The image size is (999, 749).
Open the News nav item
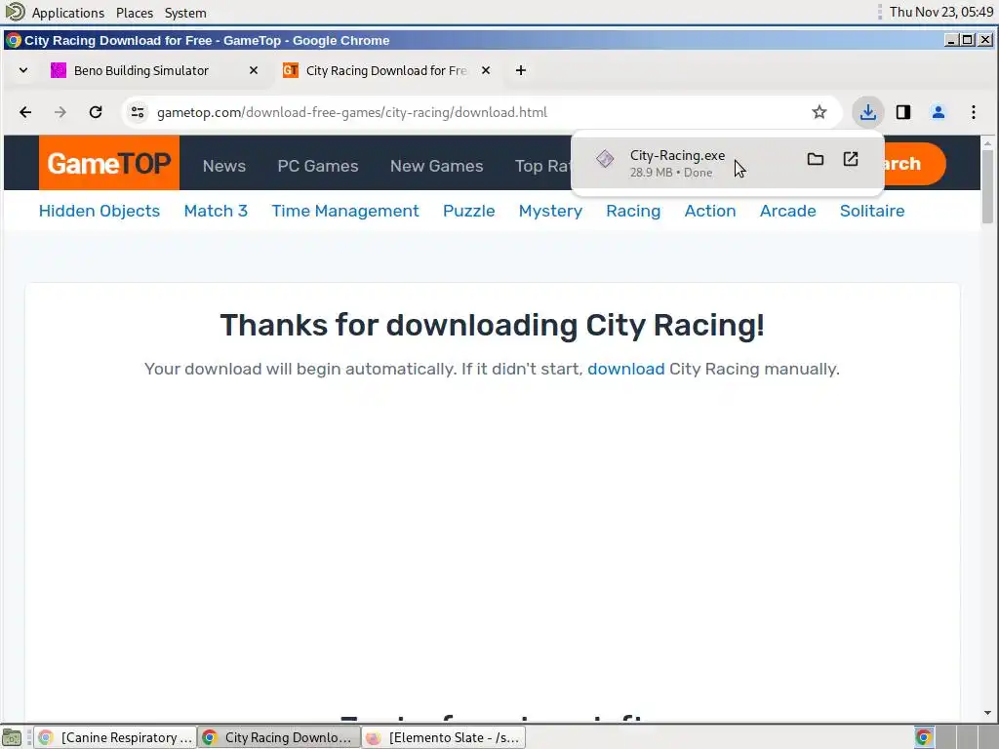224,166
